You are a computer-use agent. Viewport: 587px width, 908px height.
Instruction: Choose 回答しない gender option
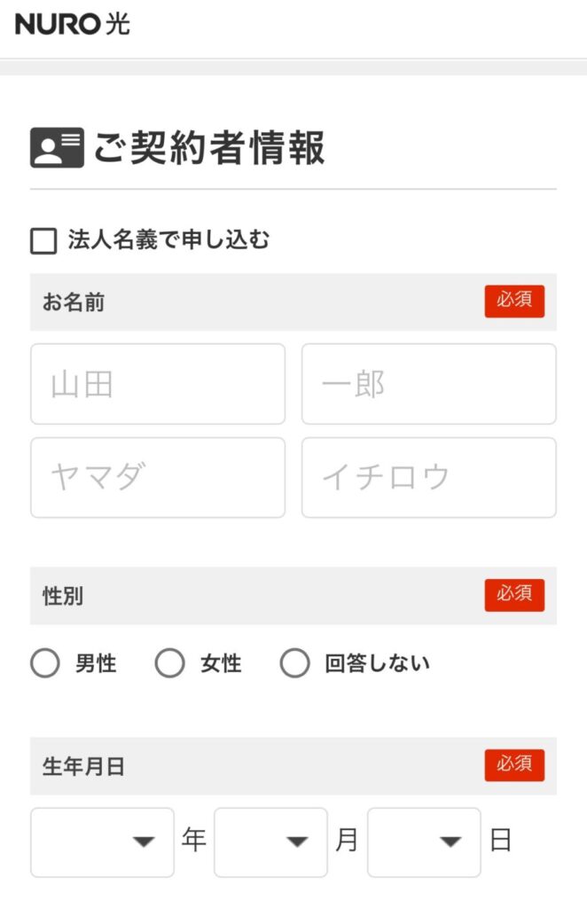click(x=294, y=663)
